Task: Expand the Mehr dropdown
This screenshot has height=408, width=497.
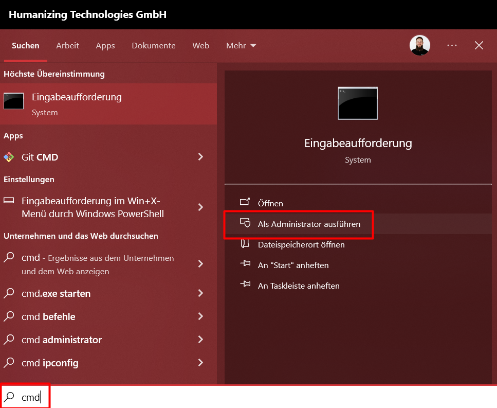Action: pyautogui.click(x=241, y=46)
